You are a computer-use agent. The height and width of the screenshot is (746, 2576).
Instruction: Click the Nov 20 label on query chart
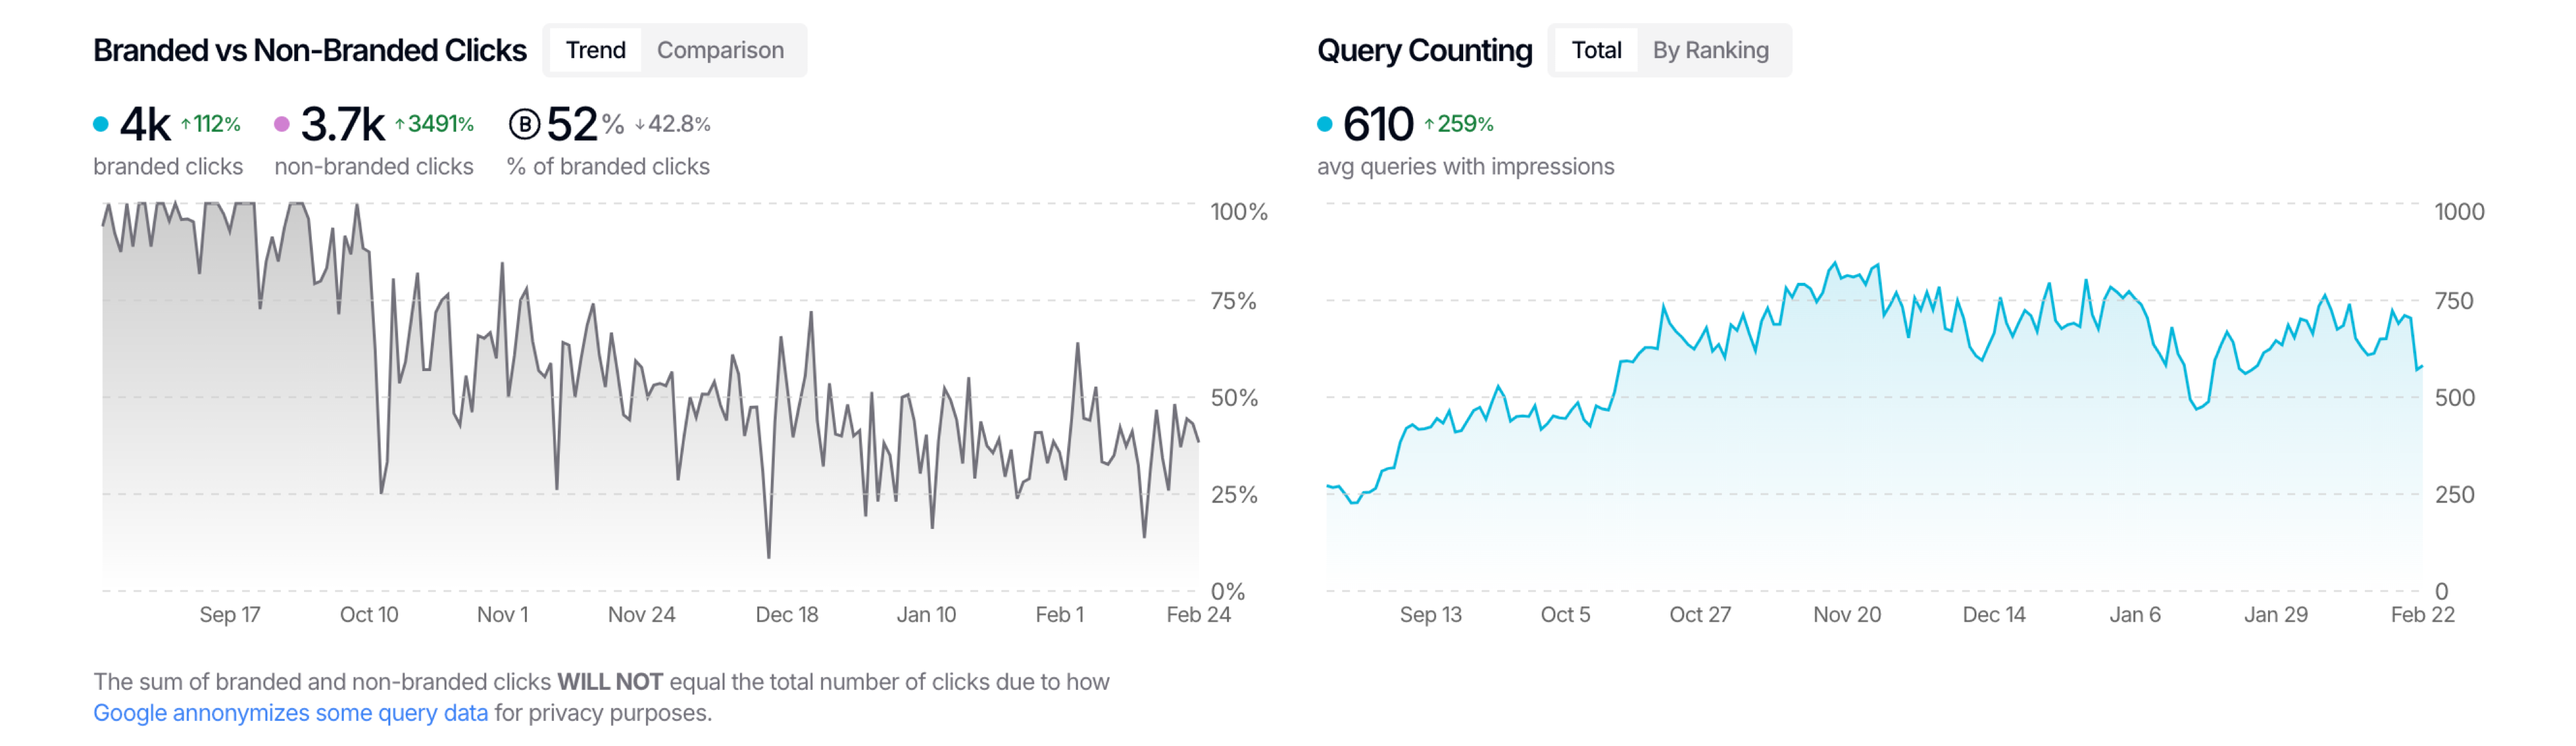pos(1847,615)
